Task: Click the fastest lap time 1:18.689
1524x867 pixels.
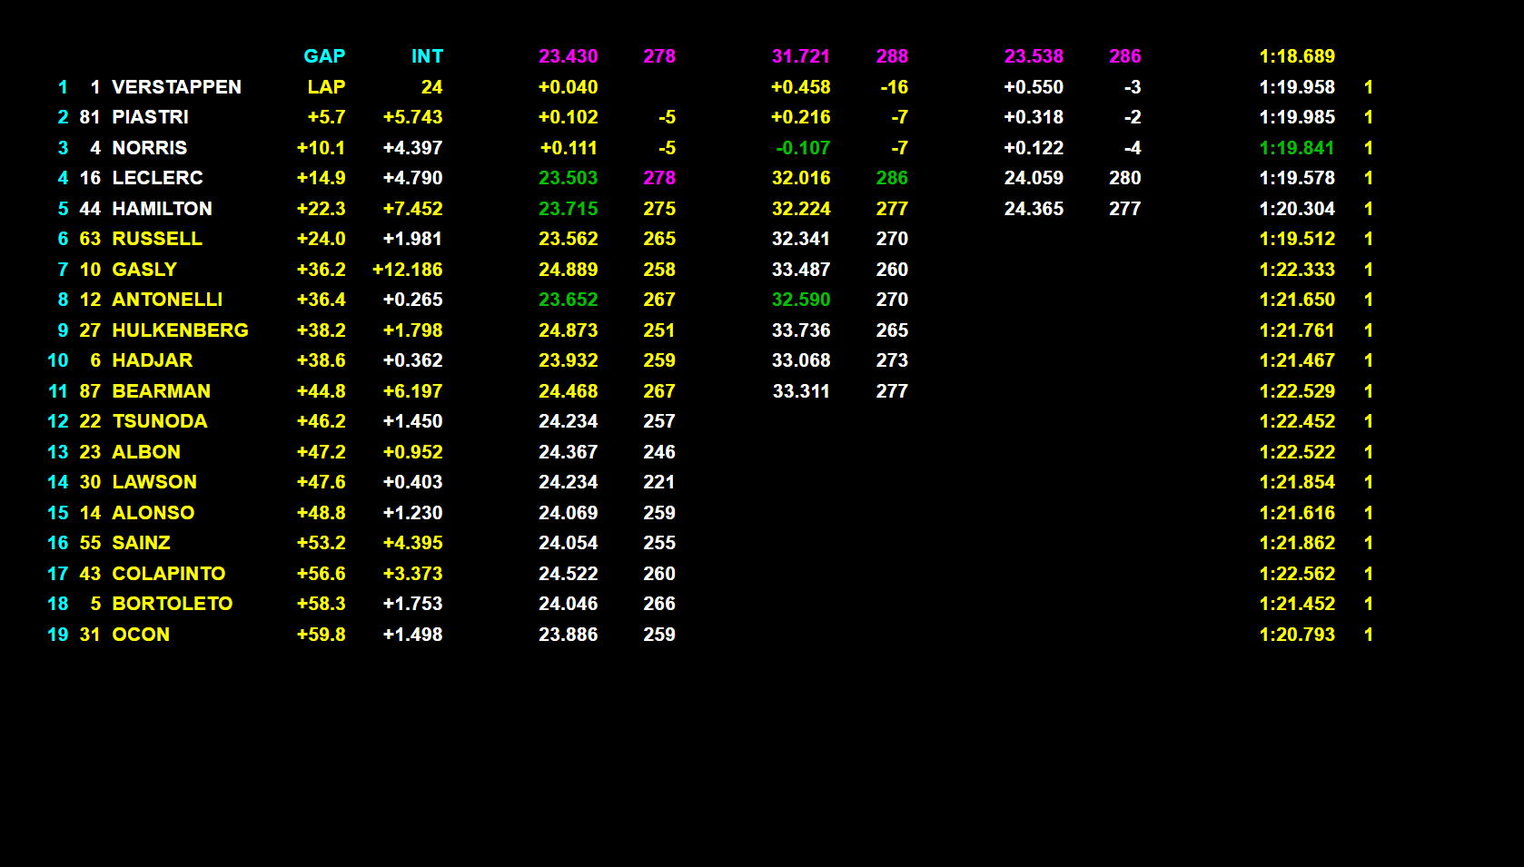Action: [x=1297, y=56]
